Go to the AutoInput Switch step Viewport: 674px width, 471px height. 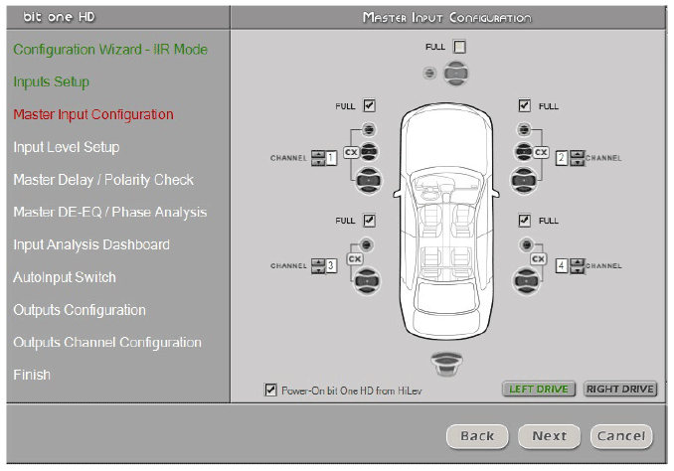65,277
